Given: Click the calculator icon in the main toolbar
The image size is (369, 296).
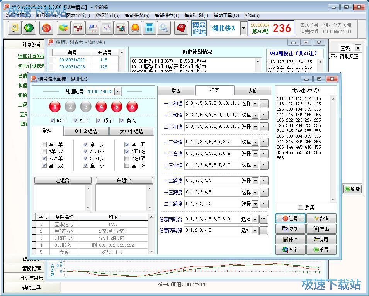Looking at the screenshot, I should click(149, 28).
